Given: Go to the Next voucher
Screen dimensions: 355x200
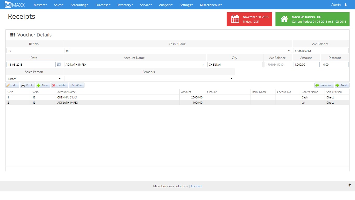Looking at the screenshot, I should pos(342,85).
